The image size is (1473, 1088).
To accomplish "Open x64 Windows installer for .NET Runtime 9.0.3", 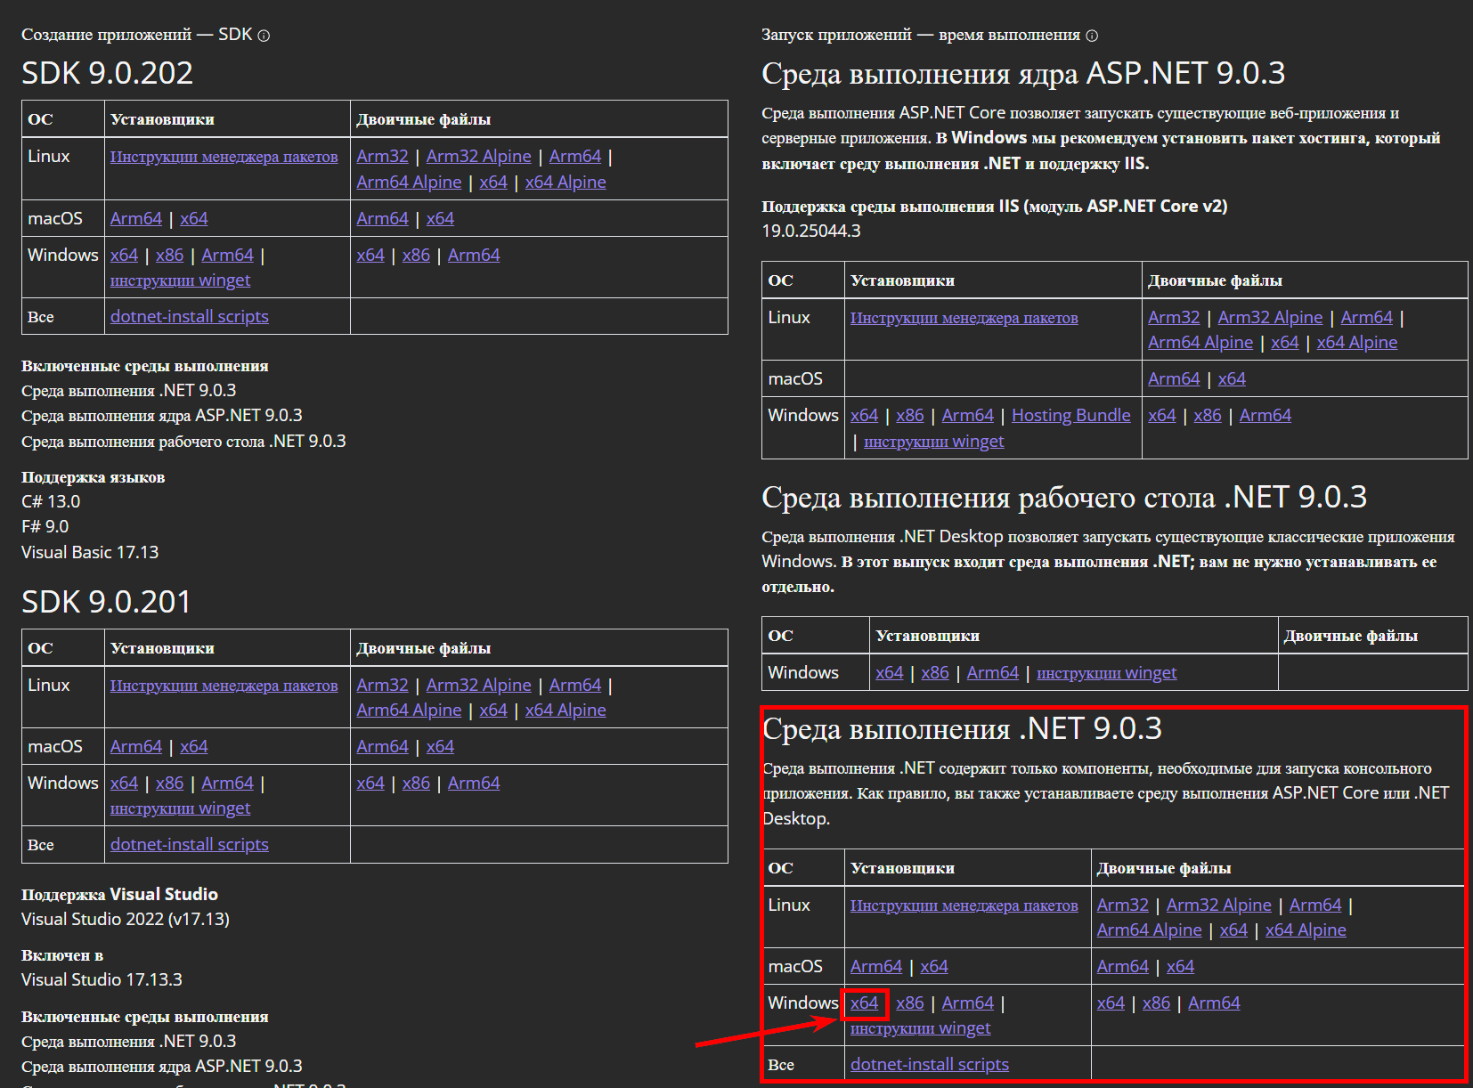I will point(864,1003).
